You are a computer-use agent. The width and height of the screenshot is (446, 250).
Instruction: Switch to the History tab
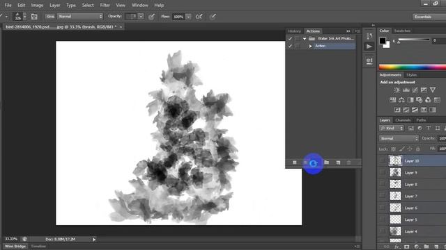[x=294, y=31]
